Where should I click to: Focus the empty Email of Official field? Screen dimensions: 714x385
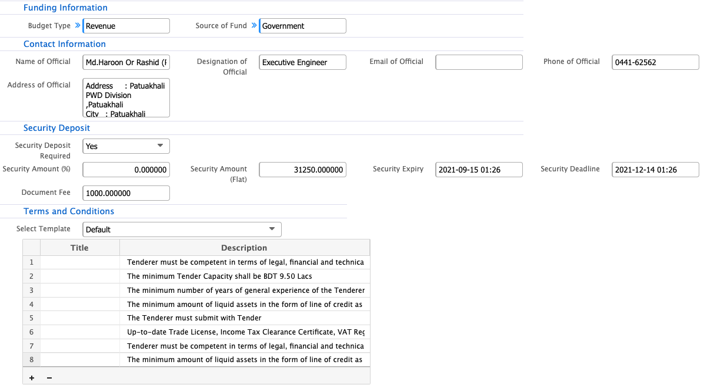click(x=479, y=62)
